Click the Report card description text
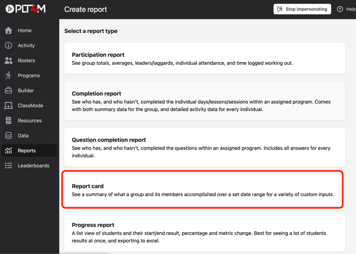 coord(203,195)
